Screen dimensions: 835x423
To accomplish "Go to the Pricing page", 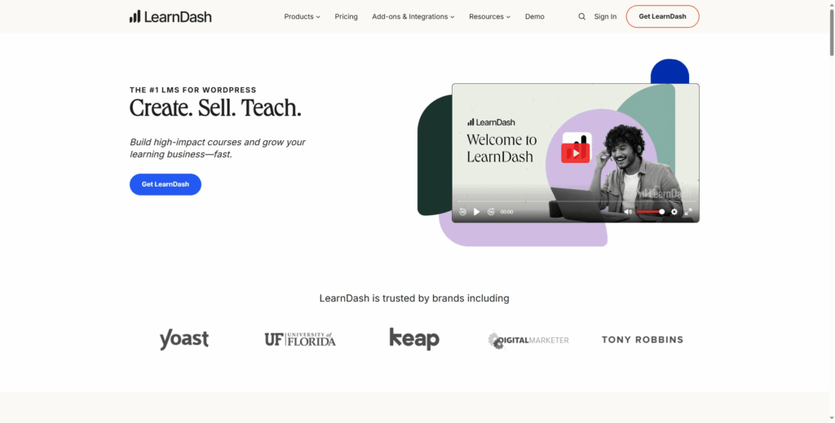I will (x=346, y=16).
